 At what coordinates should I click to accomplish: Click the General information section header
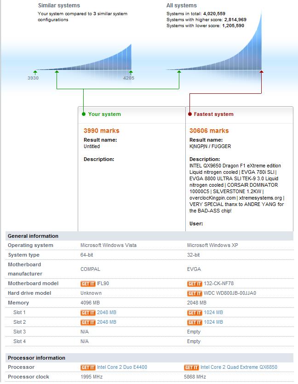[x=149, y=236]
